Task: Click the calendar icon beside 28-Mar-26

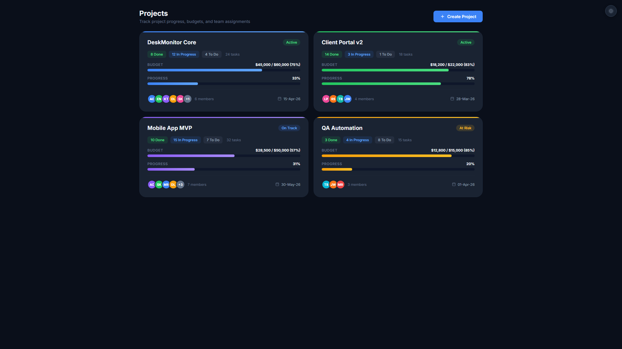Action: point(452,99)
